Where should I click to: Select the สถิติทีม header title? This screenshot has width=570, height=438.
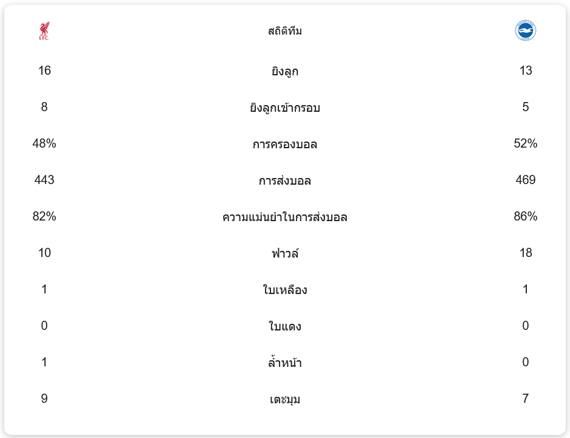click(285, 31)
